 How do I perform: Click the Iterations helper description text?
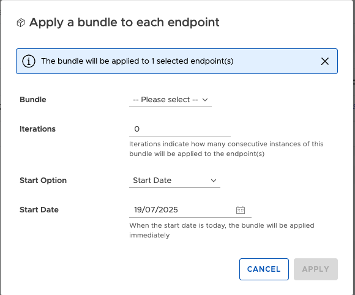[x=226, y=149]
